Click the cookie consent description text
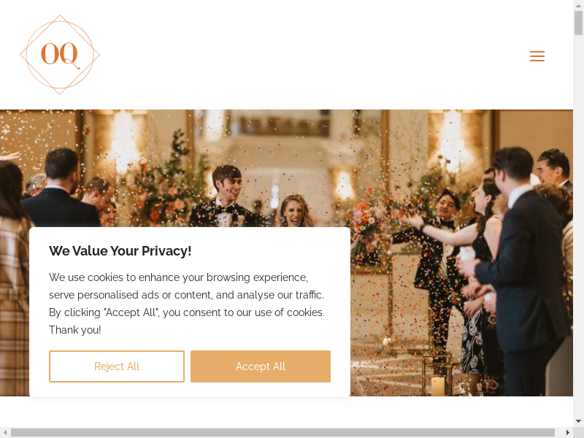Viewport: 584px width, 438px height. pyautogui.click(x=187, y=304)
